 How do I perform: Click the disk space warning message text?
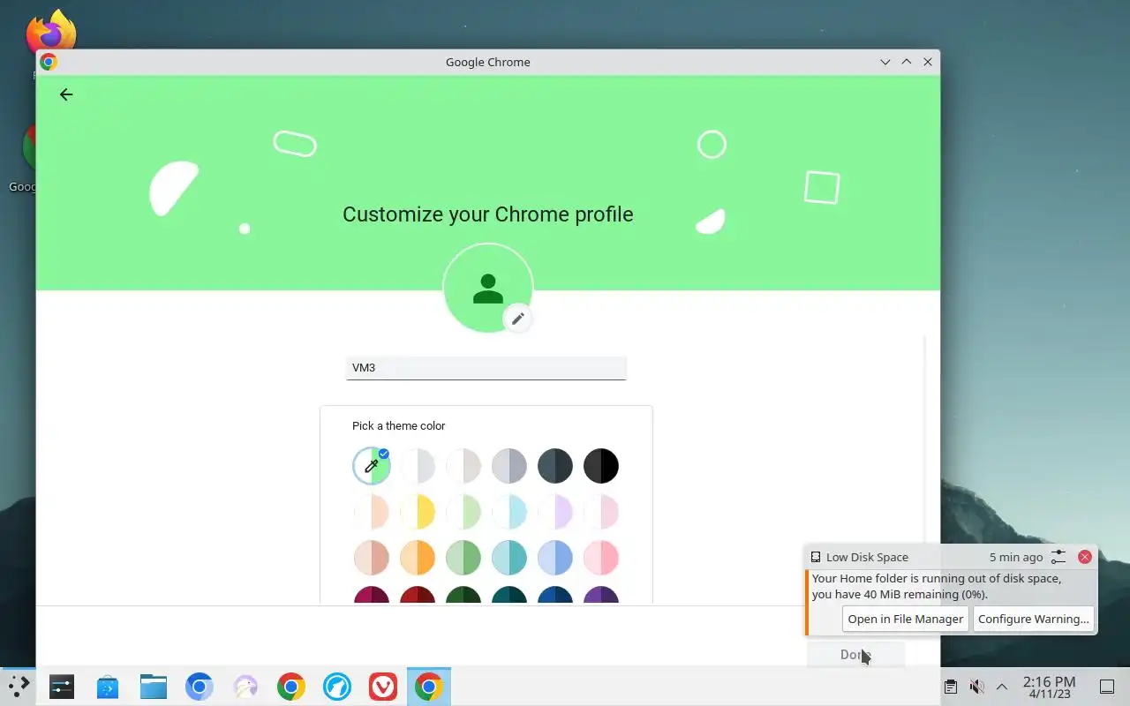pos(937,586)
